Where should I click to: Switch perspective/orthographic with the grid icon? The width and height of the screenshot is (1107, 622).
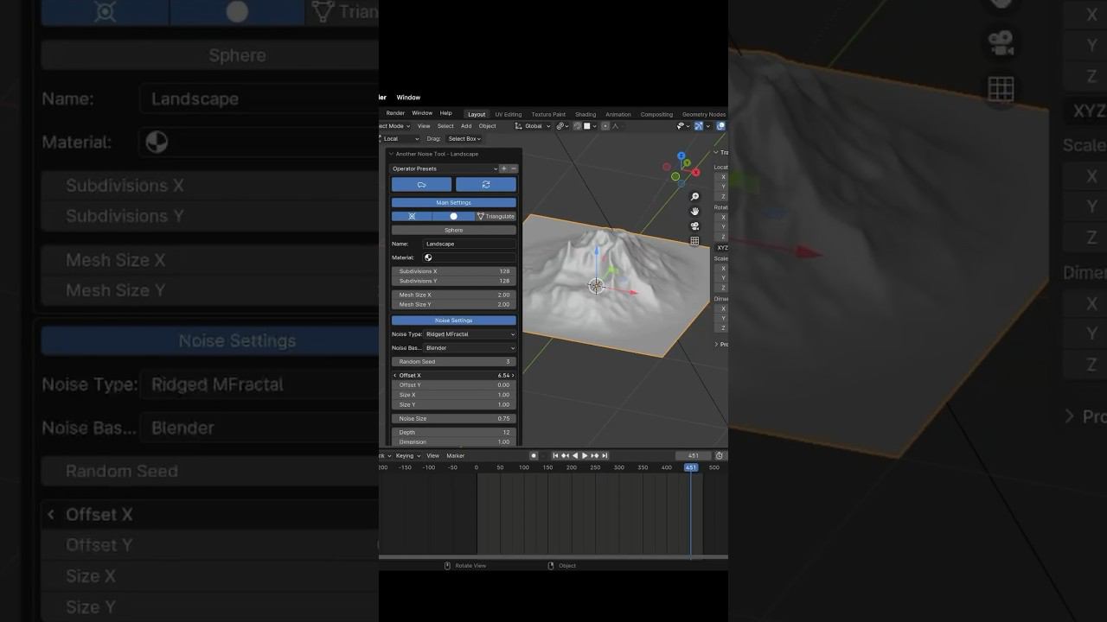coord(694,241)
